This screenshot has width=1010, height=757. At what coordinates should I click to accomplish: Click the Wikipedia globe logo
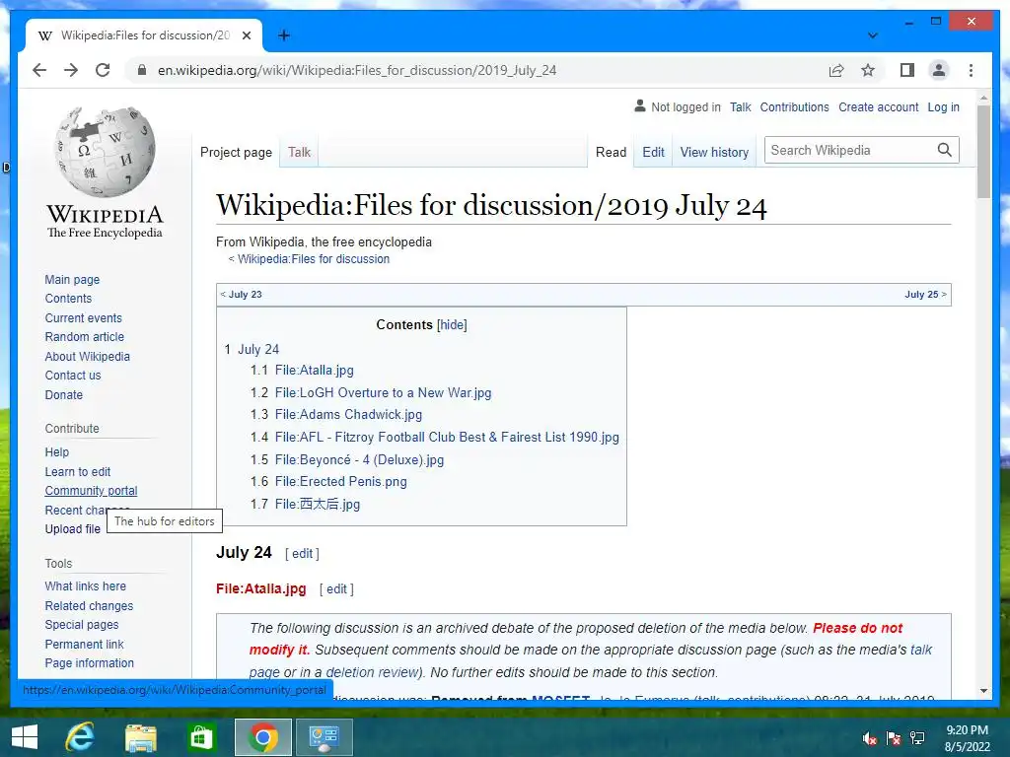pos(105,153)
